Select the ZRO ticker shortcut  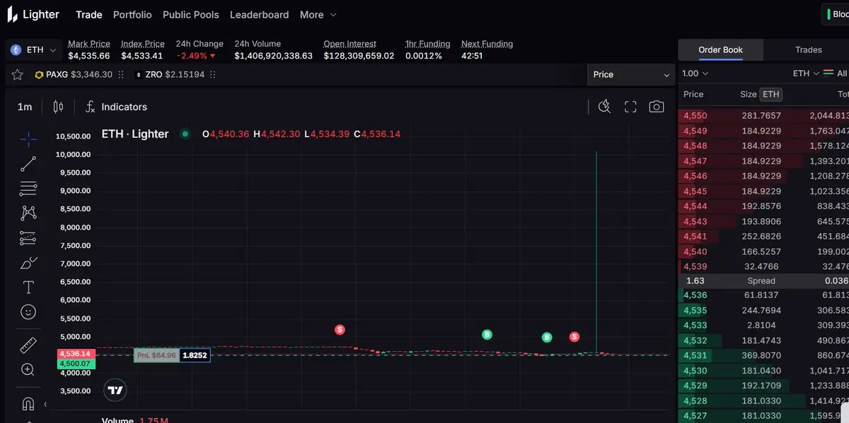[x=170, y=74]
